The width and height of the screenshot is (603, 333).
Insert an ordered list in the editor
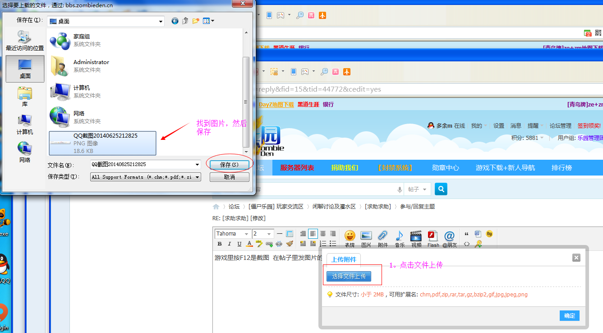(x=323, y=244)
